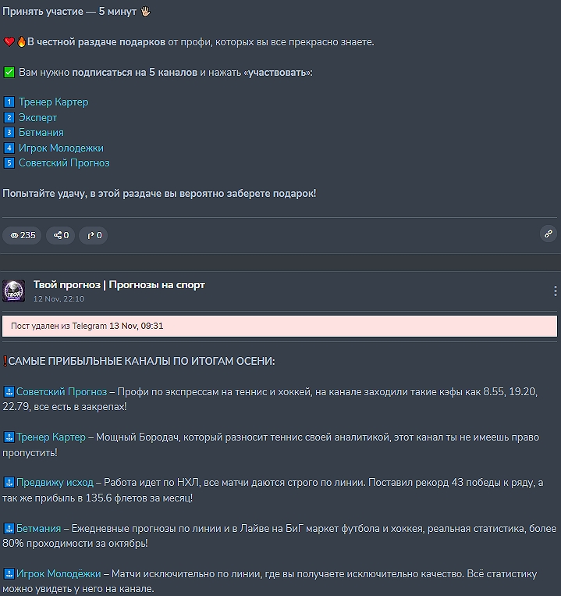The width and height of the screenshot is (561, 596).
Task: Open the Твой прогноз channel avatar
Action: [14, 291]
